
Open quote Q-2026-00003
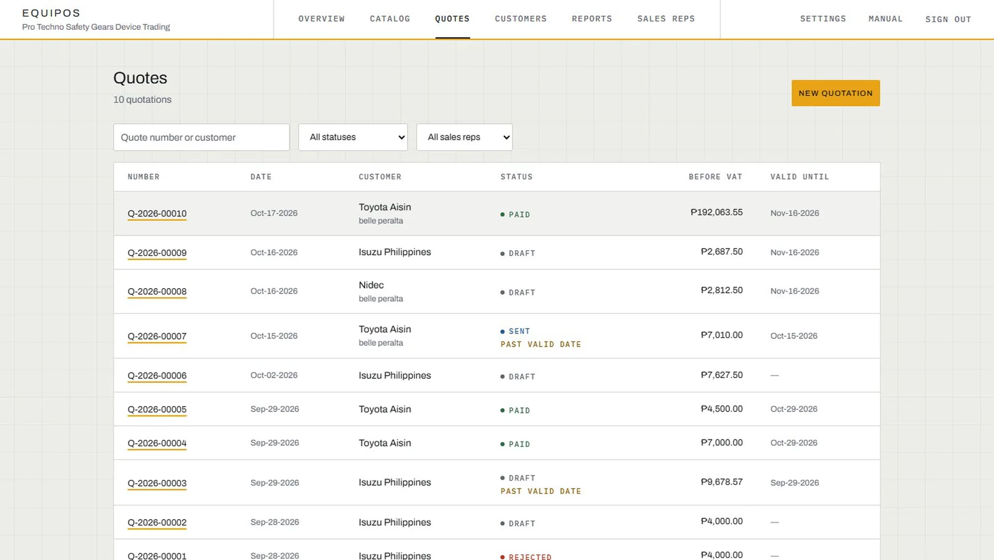[x=157, y=483]
